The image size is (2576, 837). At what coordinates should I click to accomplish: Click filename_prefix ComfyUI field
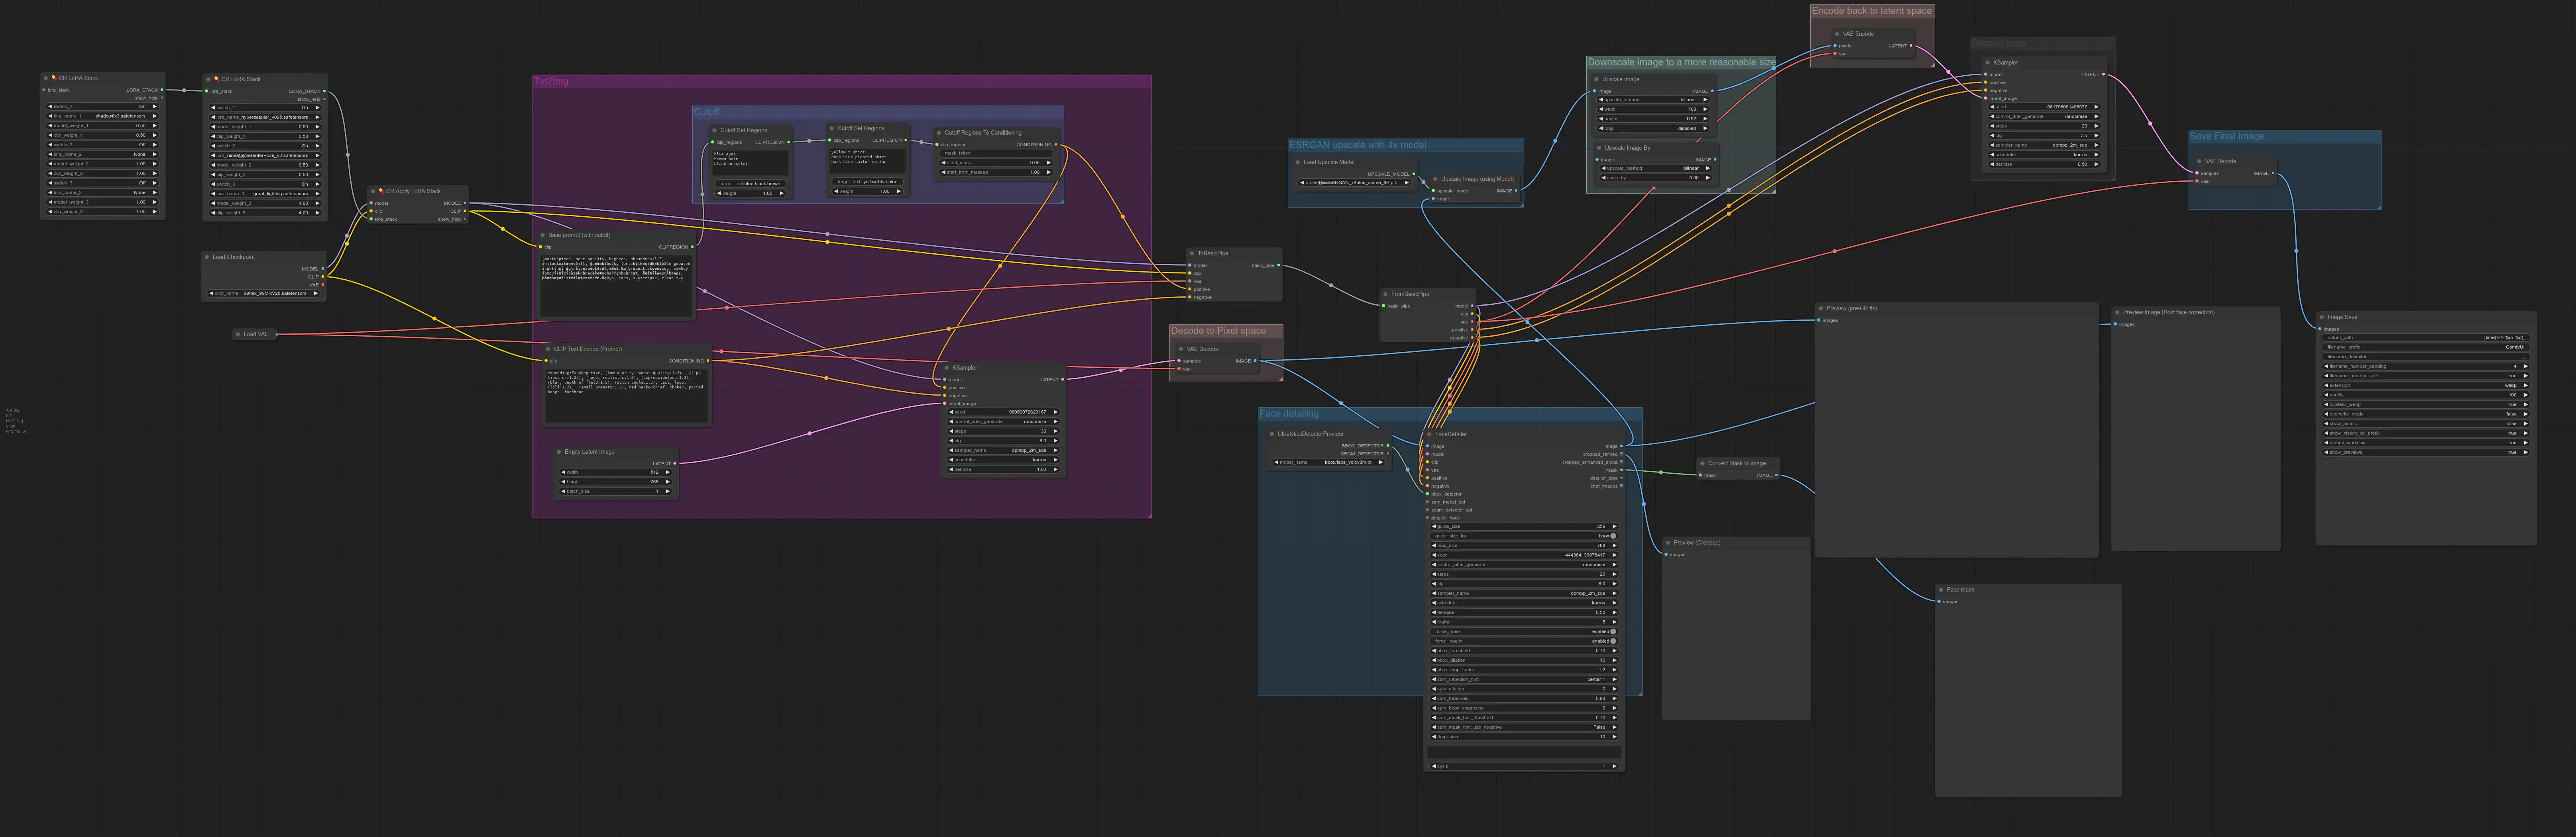click(x=2426, y=347)
